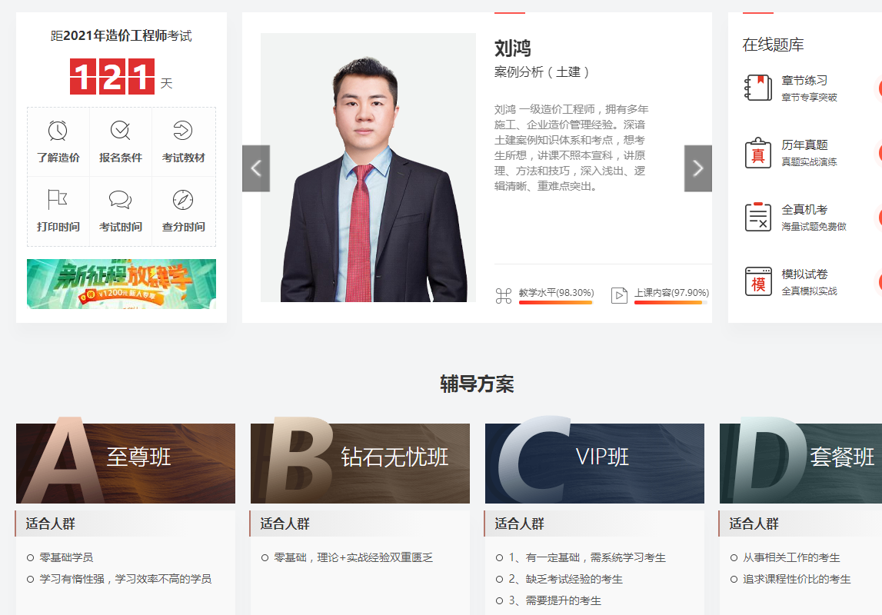Click the chat bubble icon above 考试时间

point(121,200)
